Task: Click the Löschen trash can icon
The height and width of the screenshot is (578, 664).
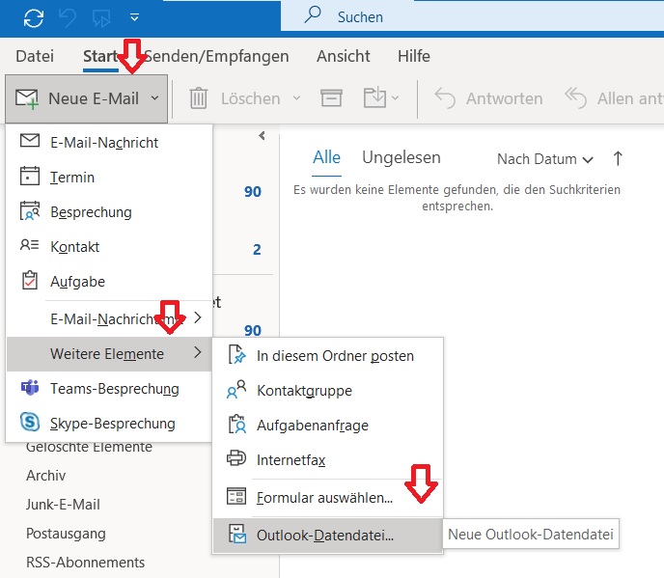Action: tap(198, 98)
